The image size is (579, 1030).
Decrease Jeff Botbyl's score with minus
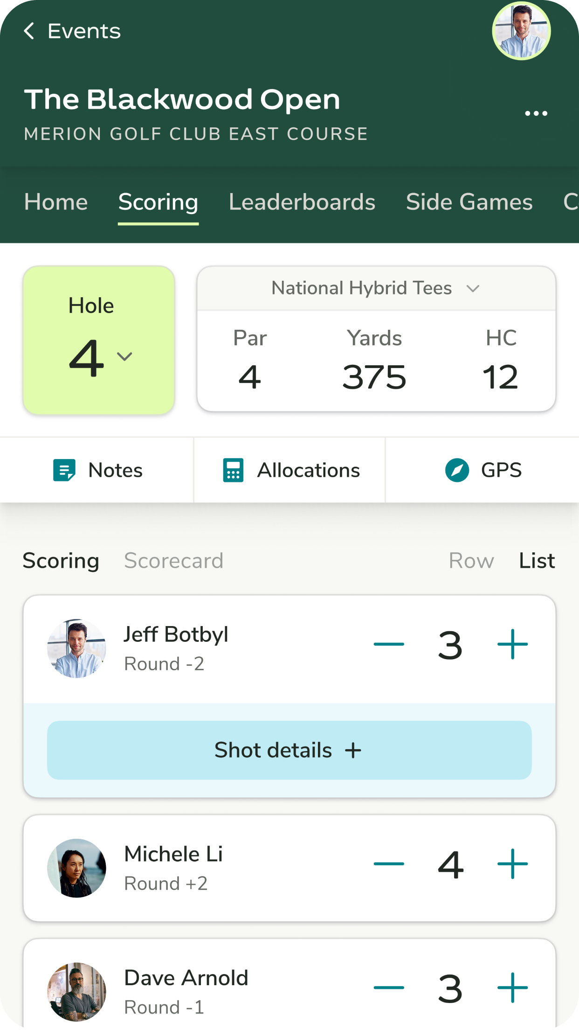coord(389,644)
